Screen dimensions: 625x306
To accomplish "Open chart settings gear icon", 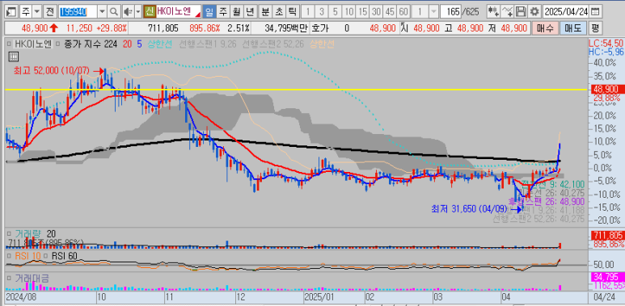I will click(534, 11).
